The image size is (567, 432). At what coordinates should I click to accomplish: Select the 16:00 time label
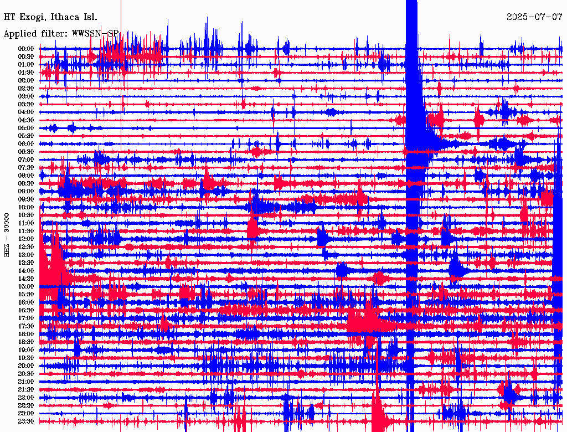(x=26, y=302)
